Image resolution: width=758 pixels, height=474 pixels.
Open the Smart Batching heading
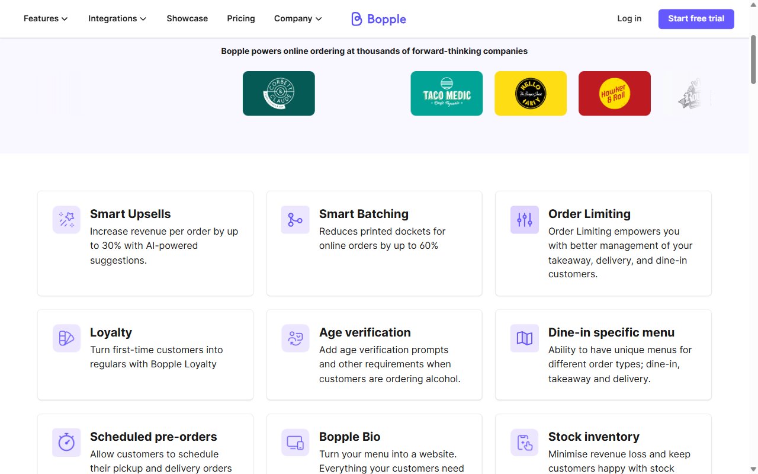(x=364, y=214)
